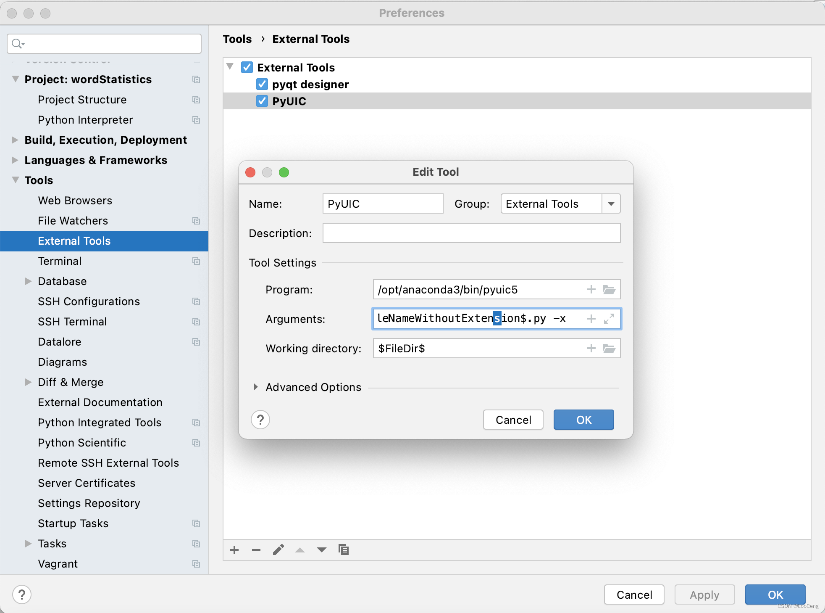Click the remove tool minus icon

click(x=256, y=550)
